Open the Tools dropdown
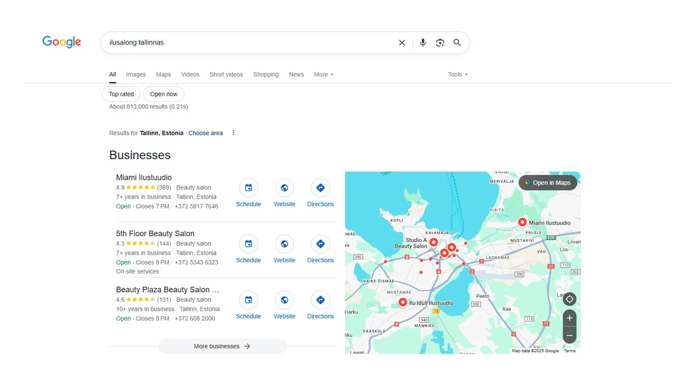Viewport: 696px width, 391px height. pos(457,74)
